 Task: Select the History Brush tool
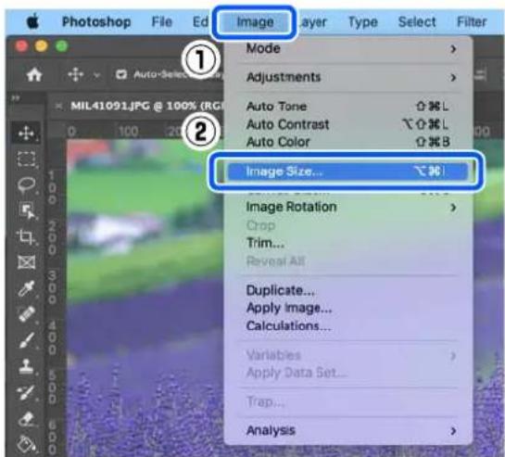coord(26,392)
